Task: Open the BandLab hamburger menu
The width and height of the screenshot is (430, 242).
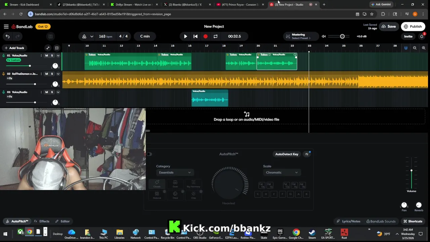Action: (6, 27)
